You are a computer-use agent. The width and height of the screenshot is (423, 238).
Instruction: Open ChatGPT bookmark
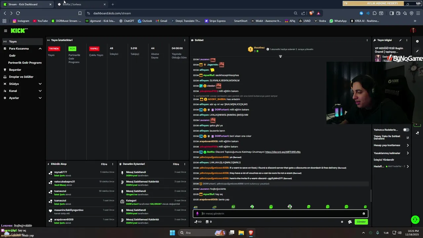126,21
